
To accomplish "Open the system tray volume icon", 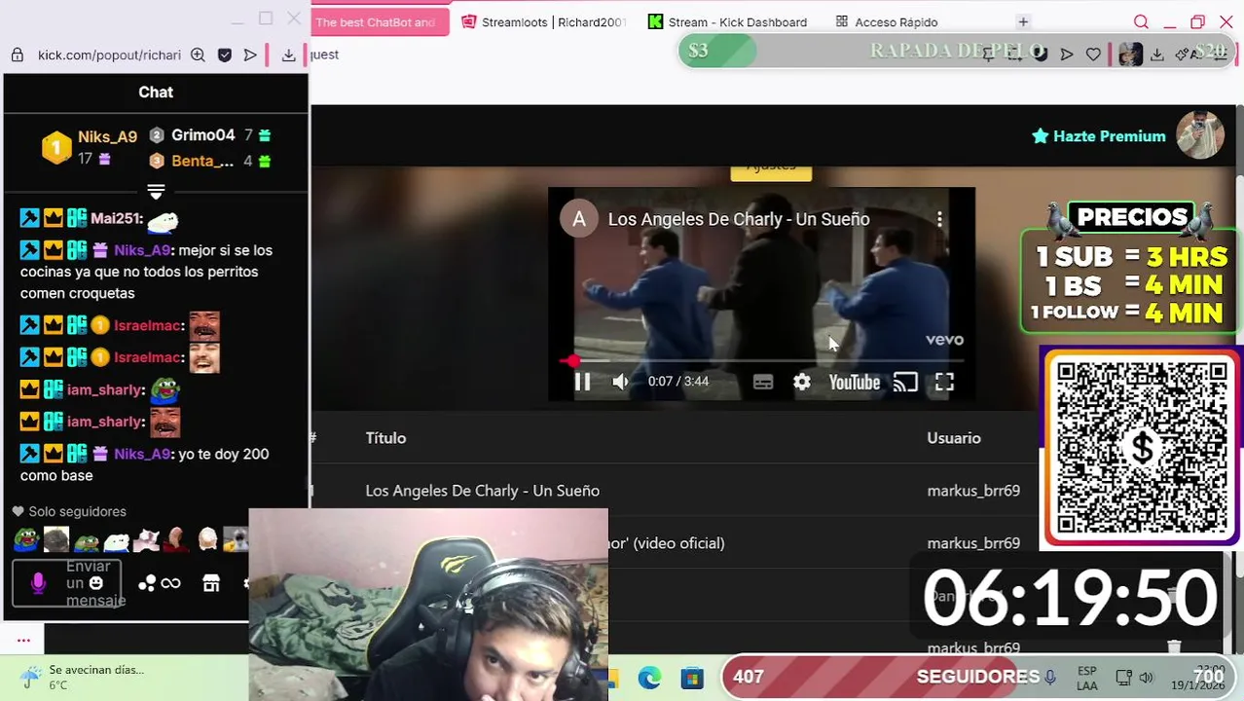I will point(1146,678).
